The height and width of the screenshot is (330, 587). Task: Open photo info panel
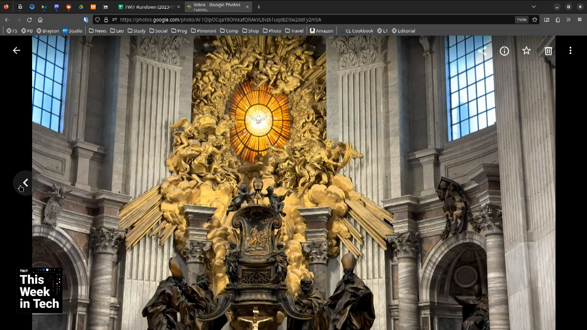(504, 51)
